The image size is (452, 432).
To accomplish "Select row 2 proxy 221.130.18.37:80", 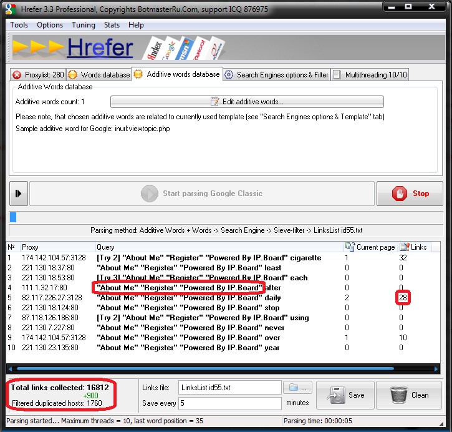I will click(223, 268).
